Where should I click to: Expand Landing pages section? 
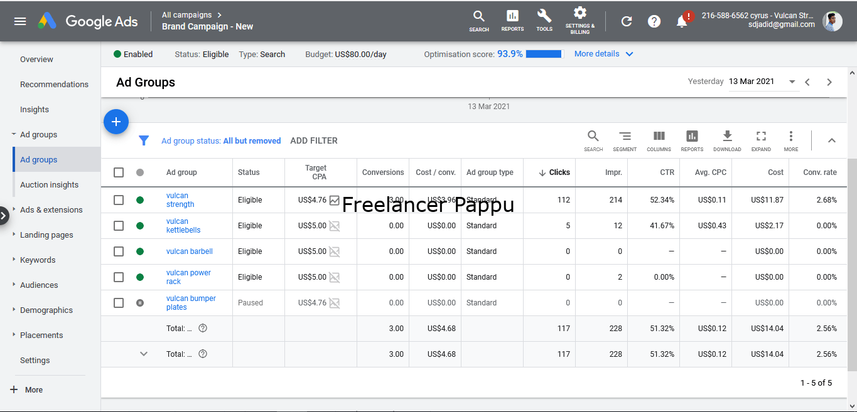[46, 235]
